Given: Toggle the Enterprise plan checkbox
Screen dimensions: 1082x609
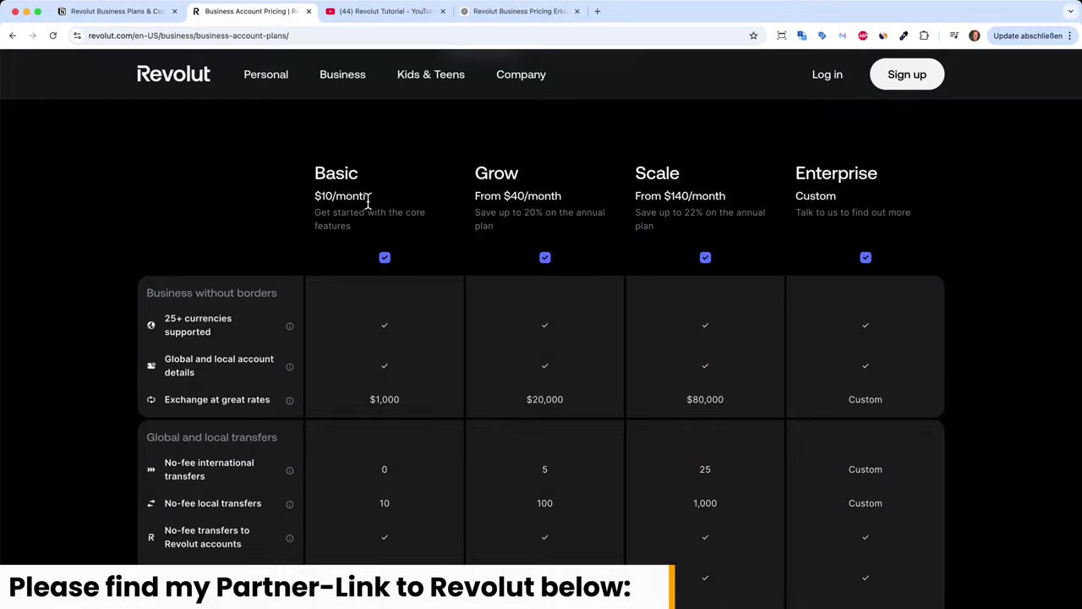Looking at the screenshot, I should (865, 257).
